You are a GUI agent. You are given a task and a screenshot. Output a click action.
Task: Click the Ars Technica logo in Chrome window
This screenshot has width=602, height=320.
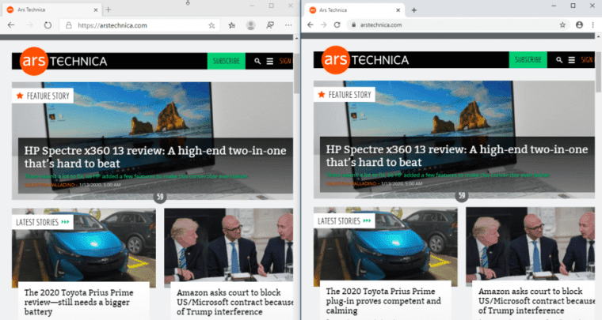pyautogui.click(x=365, y=60)
